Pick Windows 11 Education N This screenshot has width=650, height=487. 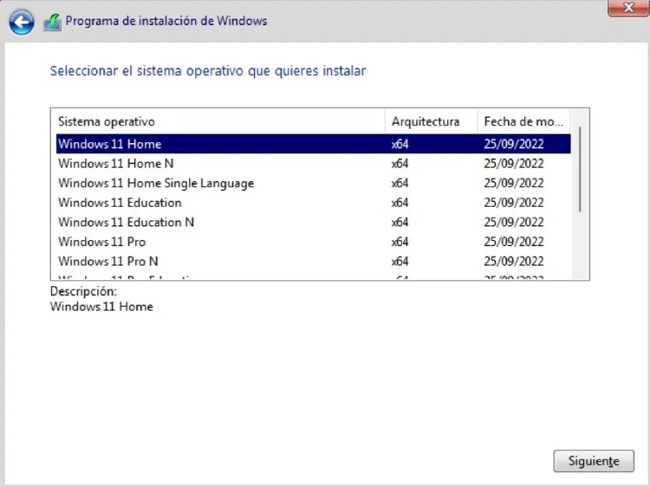[126, 222]
